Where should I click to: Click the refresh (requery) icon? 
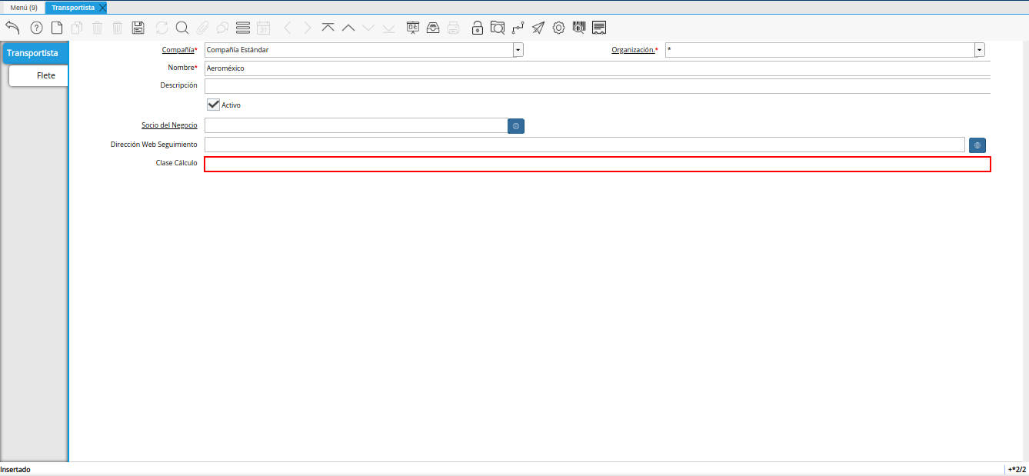click(162, 28)
